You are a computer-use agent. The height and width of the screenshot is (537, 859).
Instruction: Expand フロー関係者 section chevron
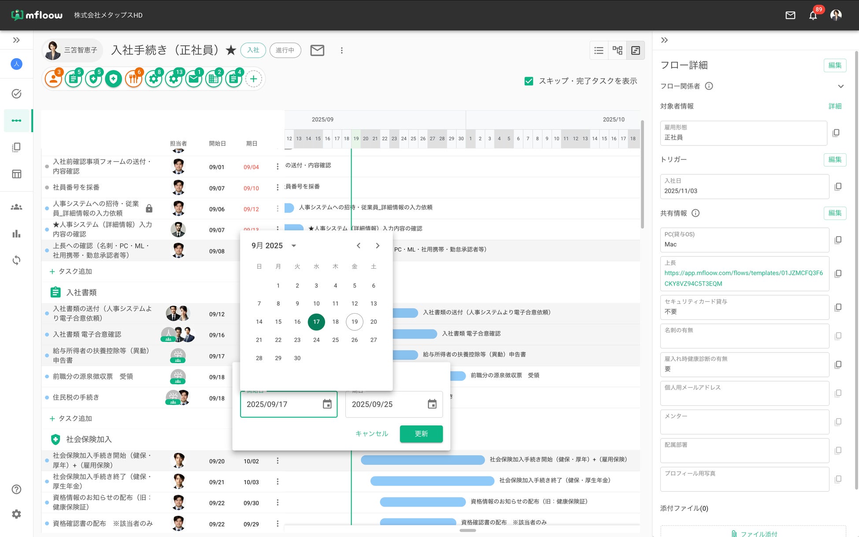click(840, 86)
